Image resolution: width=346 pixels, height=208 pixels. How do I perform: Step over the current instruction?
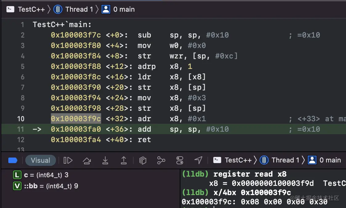87,161
